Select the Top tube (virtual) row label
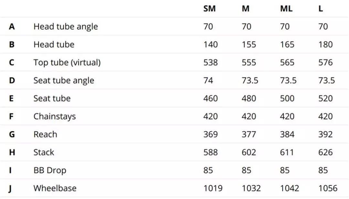Screen dimensions: 349x199 point(67,62)
